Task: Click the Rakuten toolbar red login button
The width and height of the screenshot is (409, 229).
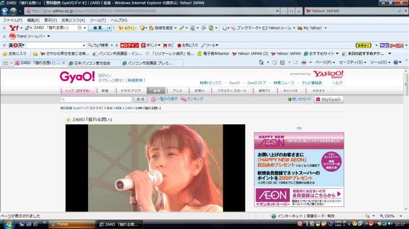Action: pos(130,45)
